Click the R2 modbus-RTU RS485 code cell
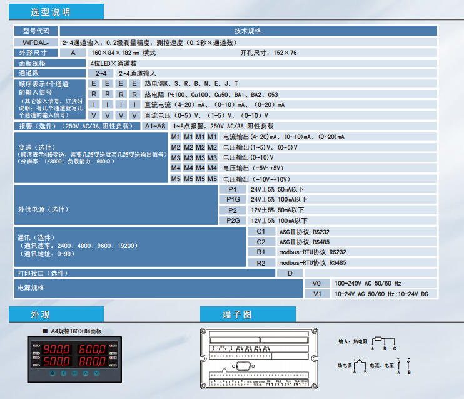The image size is (464, 399). (x=261, y=263)
